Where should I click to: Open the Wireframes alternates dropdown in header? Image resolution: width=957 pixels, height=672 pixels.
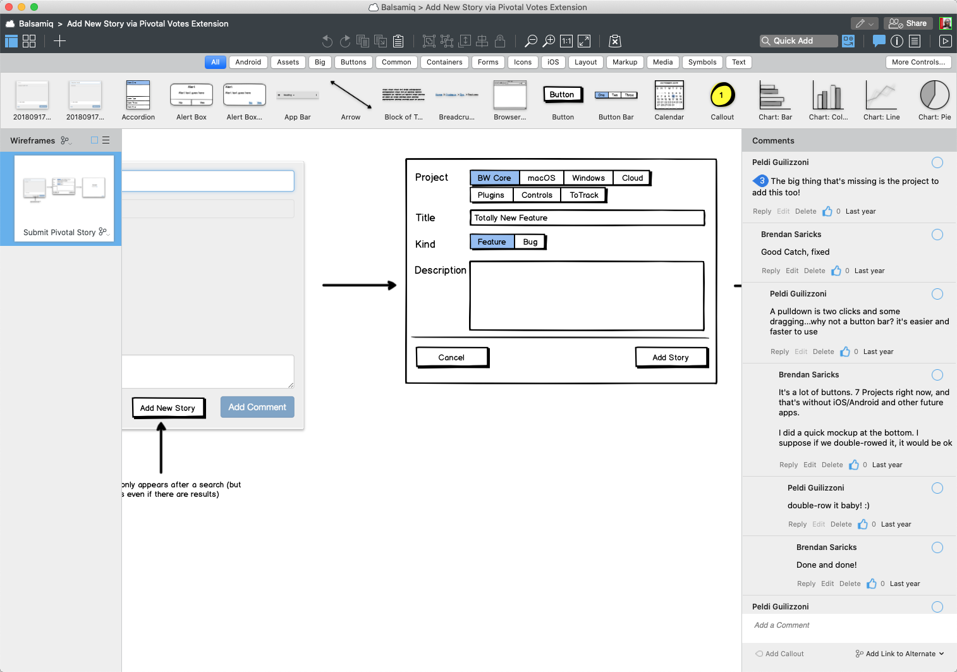66,140
